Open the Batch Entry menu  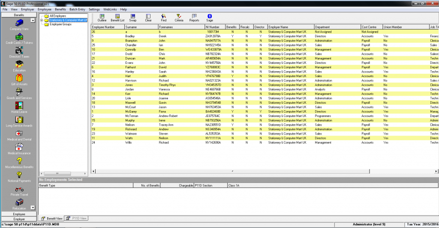pyautogui.click(x=77, y=9)
